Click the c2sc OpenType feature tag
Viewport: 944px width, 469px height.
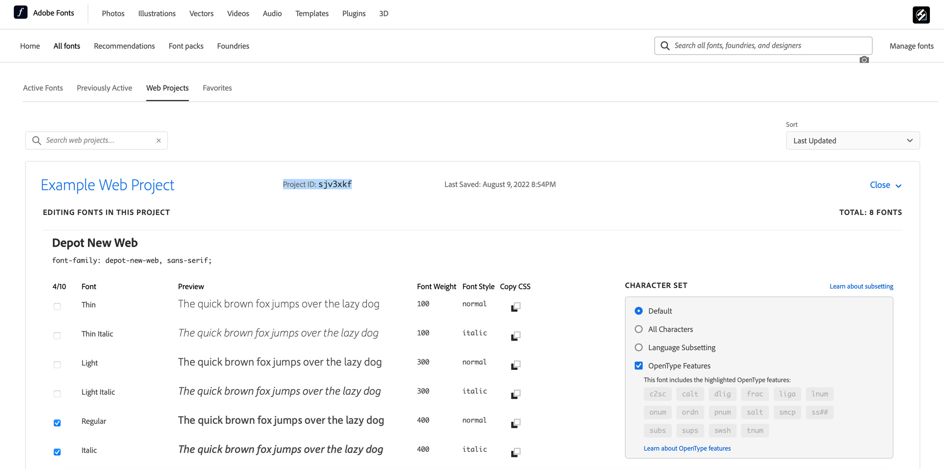[657, 394]
